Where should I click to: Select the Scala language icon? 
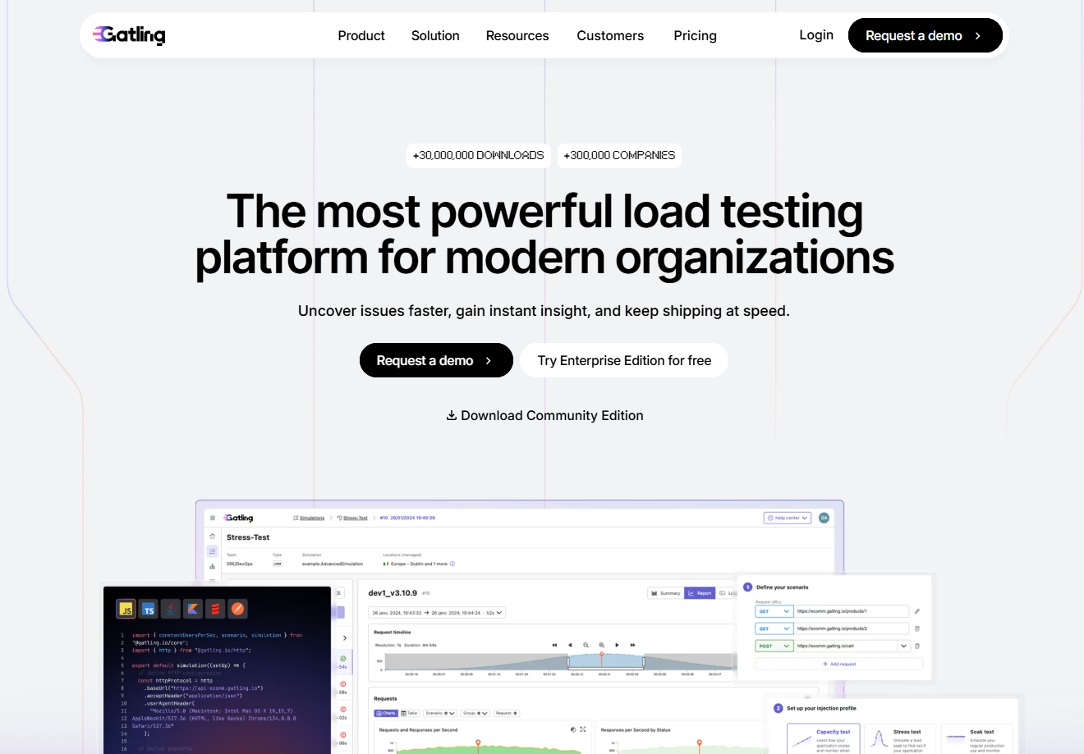[215, 610]
